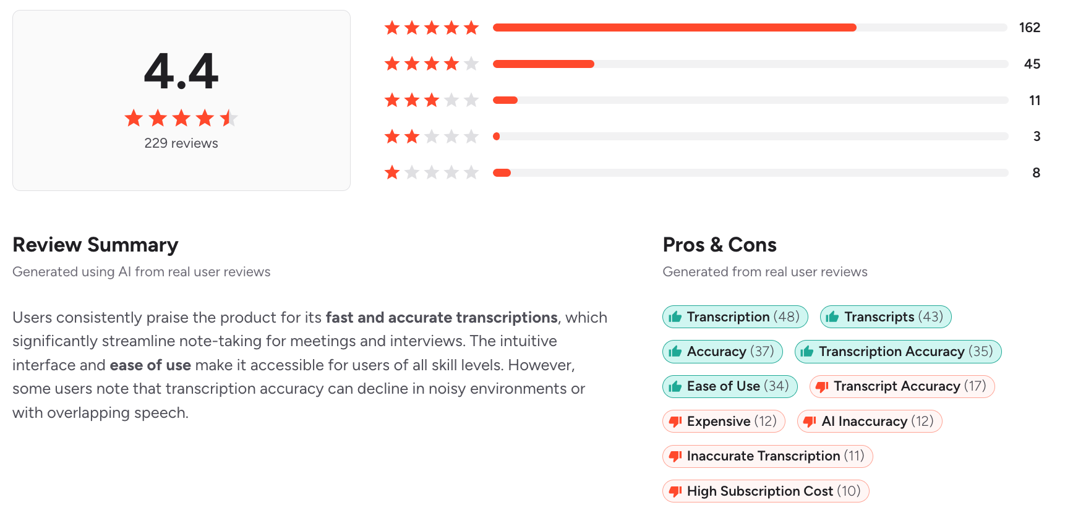Click the thumbs-up icon on Ease of Use
Screen dimensions: 1065x513
675,386
